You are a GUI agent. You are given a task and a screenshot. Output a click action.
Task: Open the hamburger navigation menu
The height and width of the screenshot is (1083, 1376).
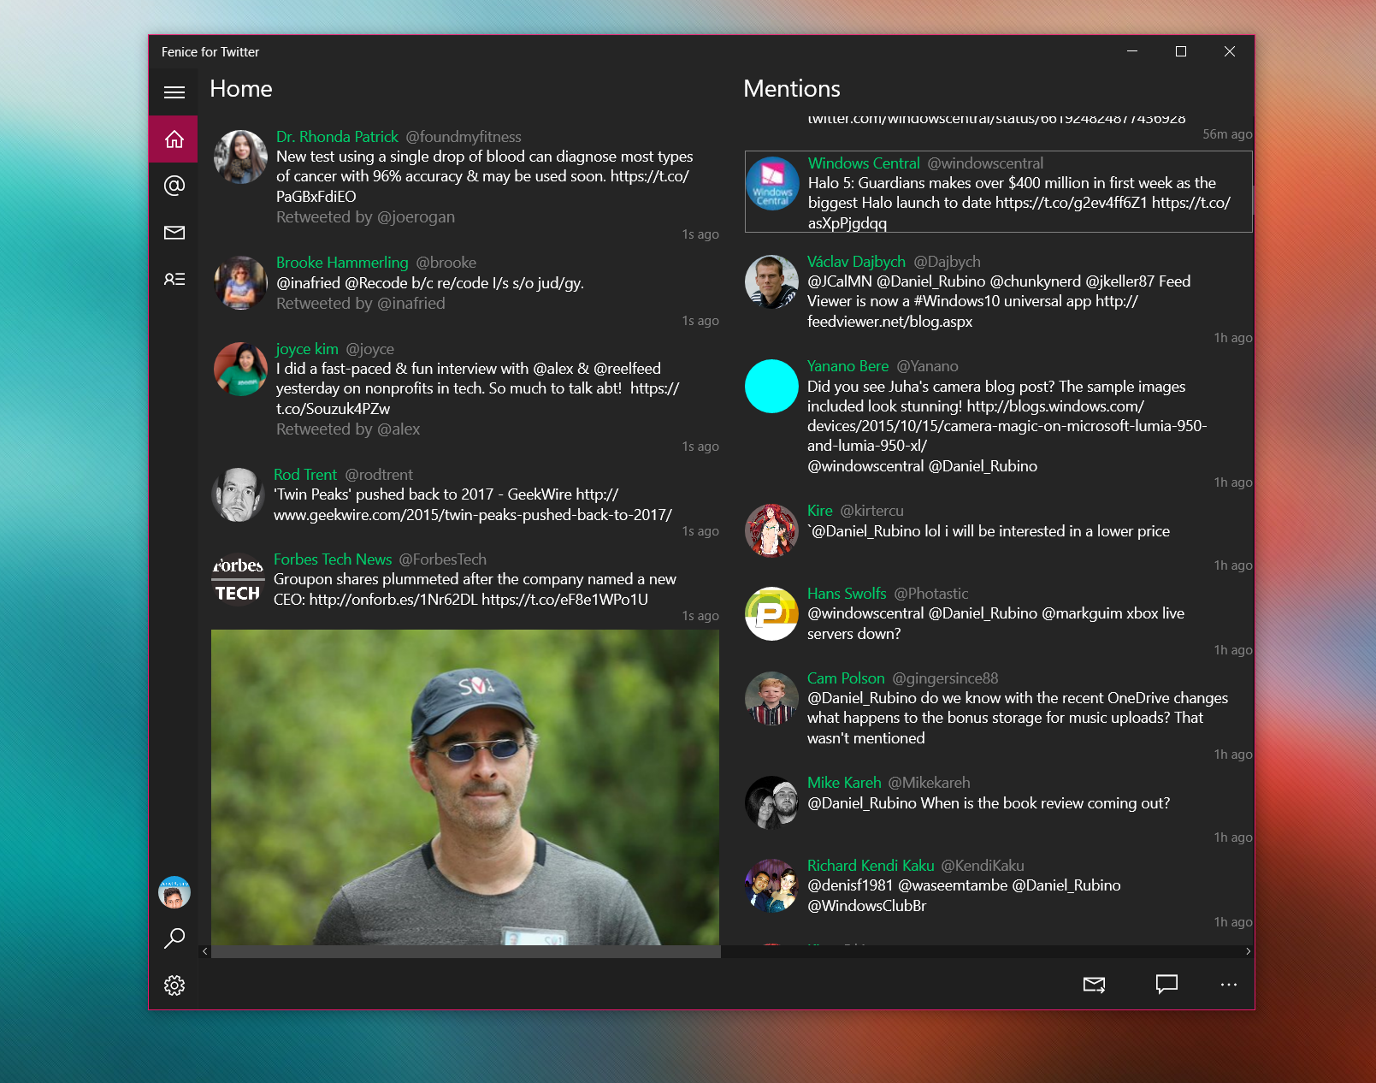[174, 92]
